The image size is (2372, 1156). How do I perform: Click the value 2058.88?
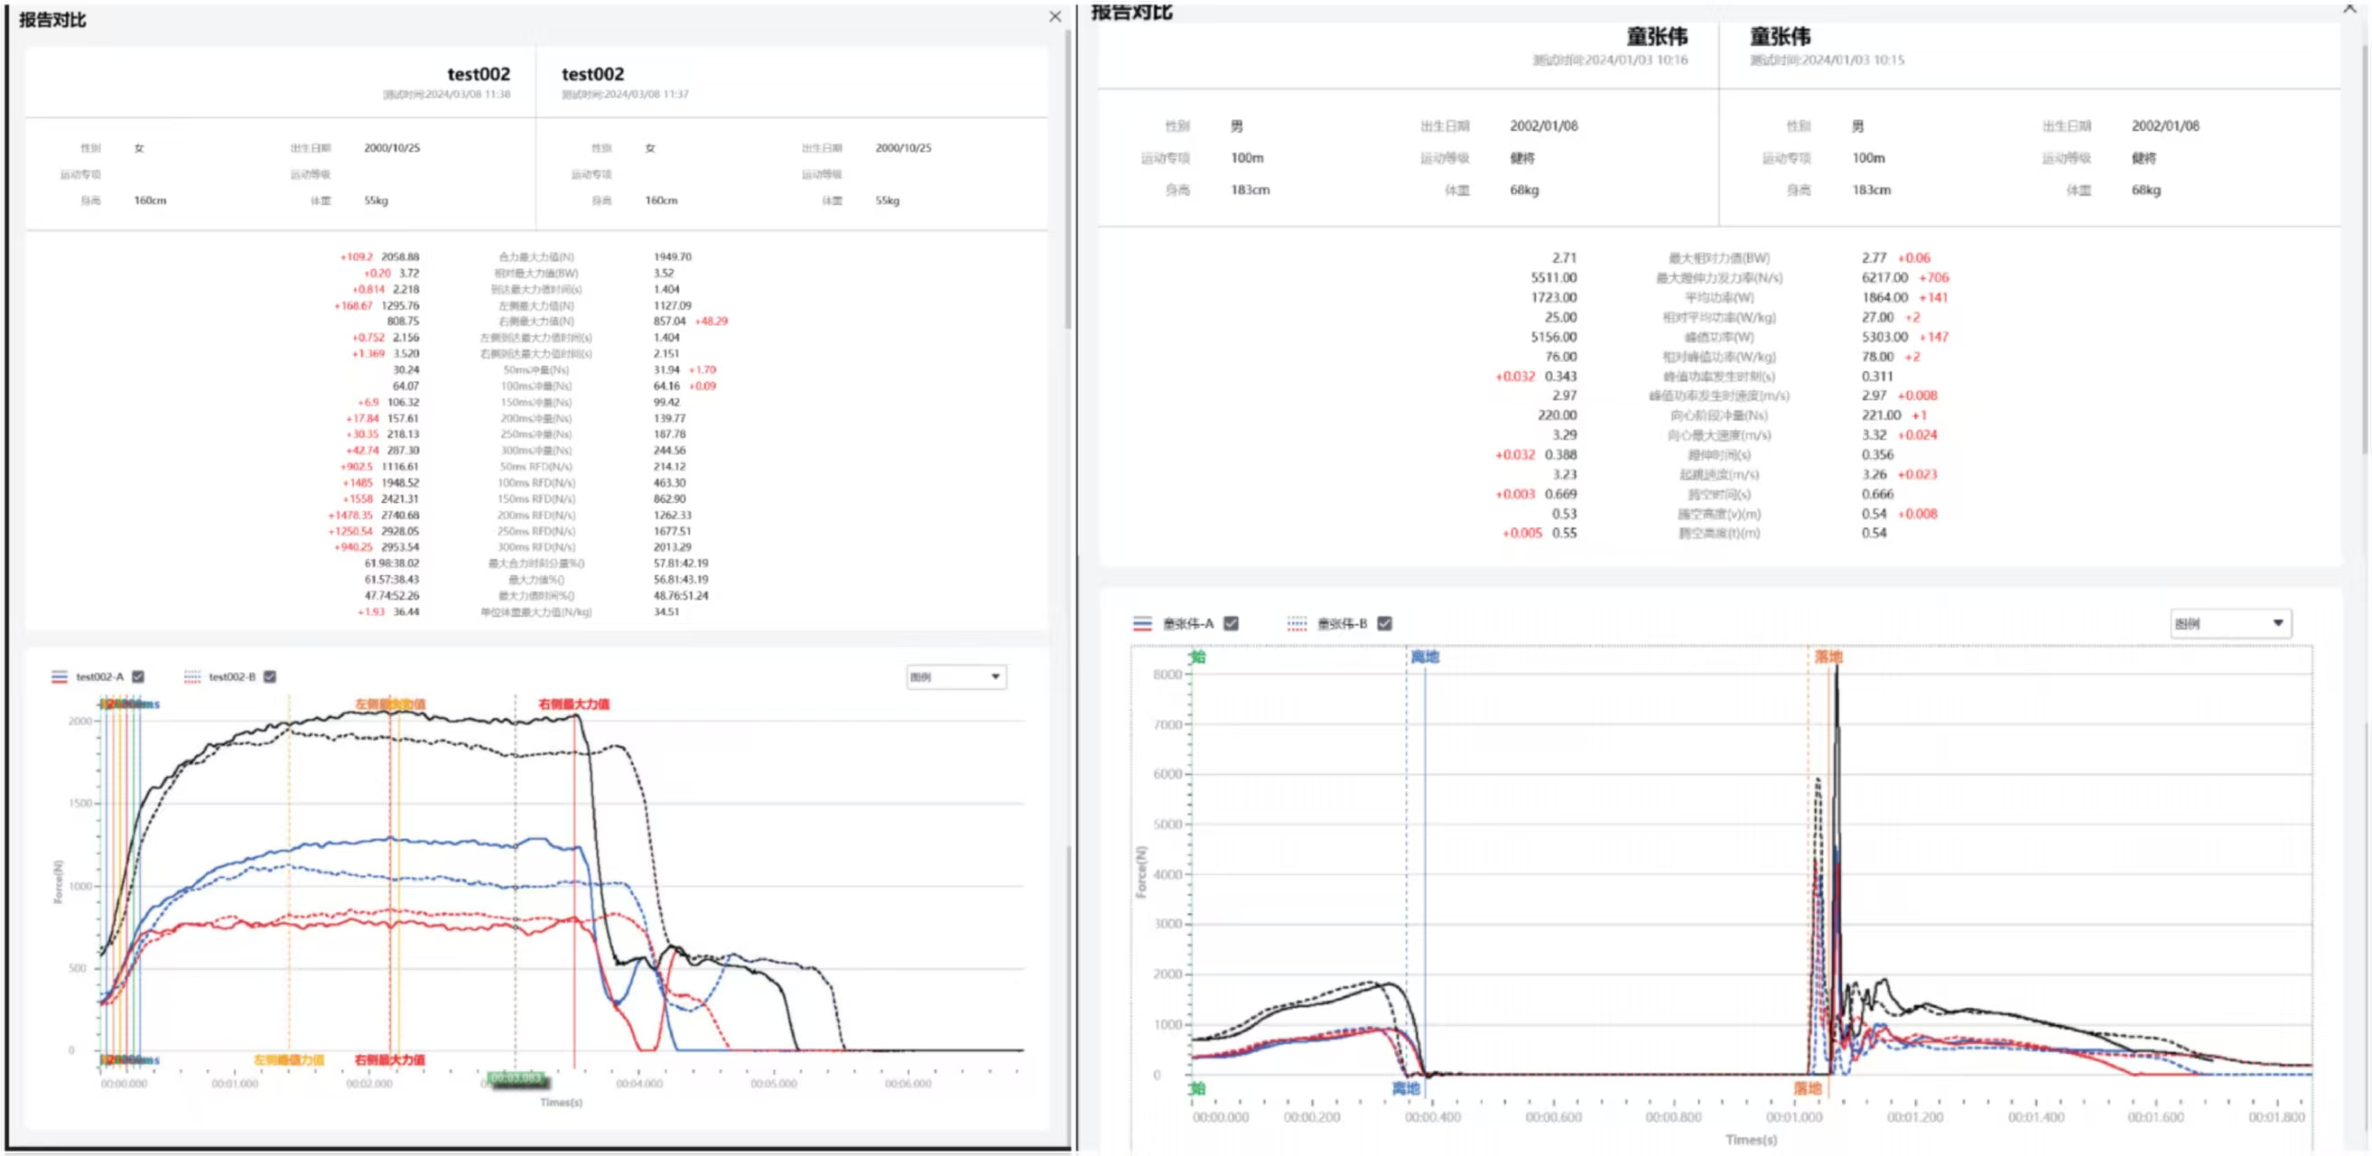coord(401,257)
